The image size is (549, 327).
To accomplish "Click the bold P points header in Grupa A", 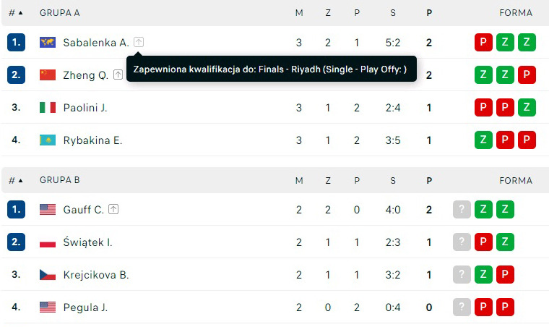I will point(429,13).
